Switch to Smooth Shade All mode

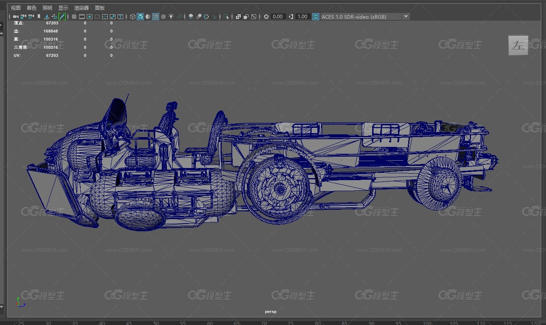click(140, 17)
